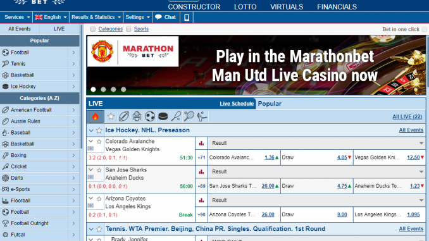Filter live events by table tennis paddle icon

pyautogui.click(x=176, y=116)
